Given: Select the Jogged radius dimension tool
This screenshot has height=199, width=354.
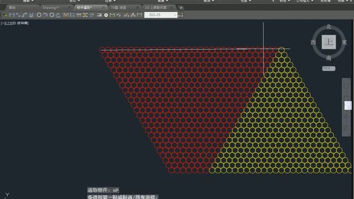Looking at the screenshot, I should [45, 15].
